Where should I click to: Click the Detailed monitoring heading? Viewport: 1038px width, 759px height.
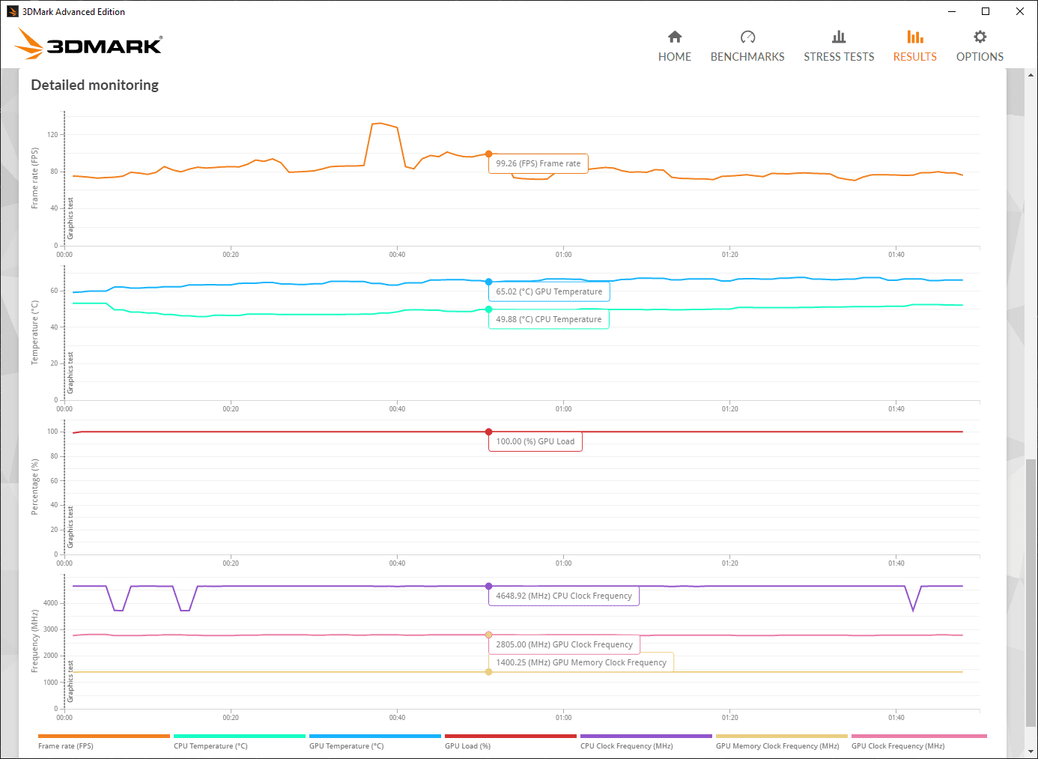(95, 85)
